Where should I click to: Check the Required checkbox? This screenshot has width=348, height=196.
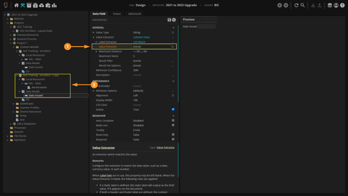point(173,139)
